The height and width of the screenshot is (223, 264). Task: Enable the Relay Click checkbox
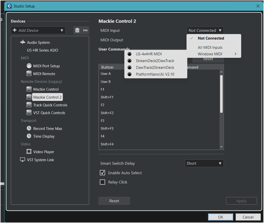(x=102, y=182)
